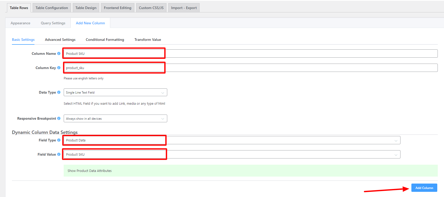Open the Table Design tab
The height and width of the screenshot is (197, 444).
[86, 8]
